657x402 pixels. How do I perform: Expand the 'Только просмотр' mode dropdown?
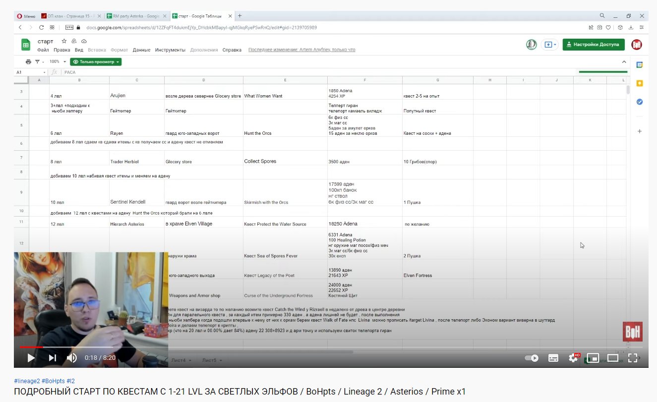tap(96, 62)
